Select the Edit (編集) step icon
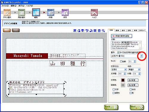The image size is (149, 112). coord(36,12)
